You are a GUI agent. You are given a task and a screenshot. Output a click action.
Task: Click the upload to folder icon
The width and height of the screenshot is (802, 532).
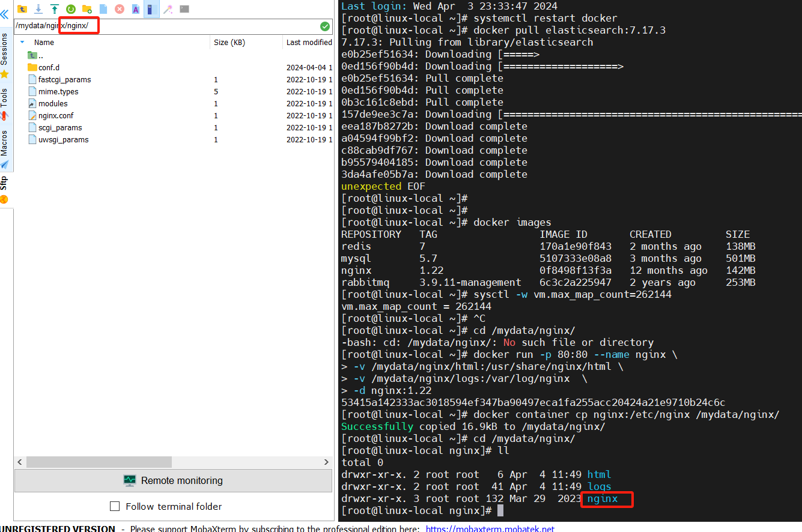click(x=55, y=9)
